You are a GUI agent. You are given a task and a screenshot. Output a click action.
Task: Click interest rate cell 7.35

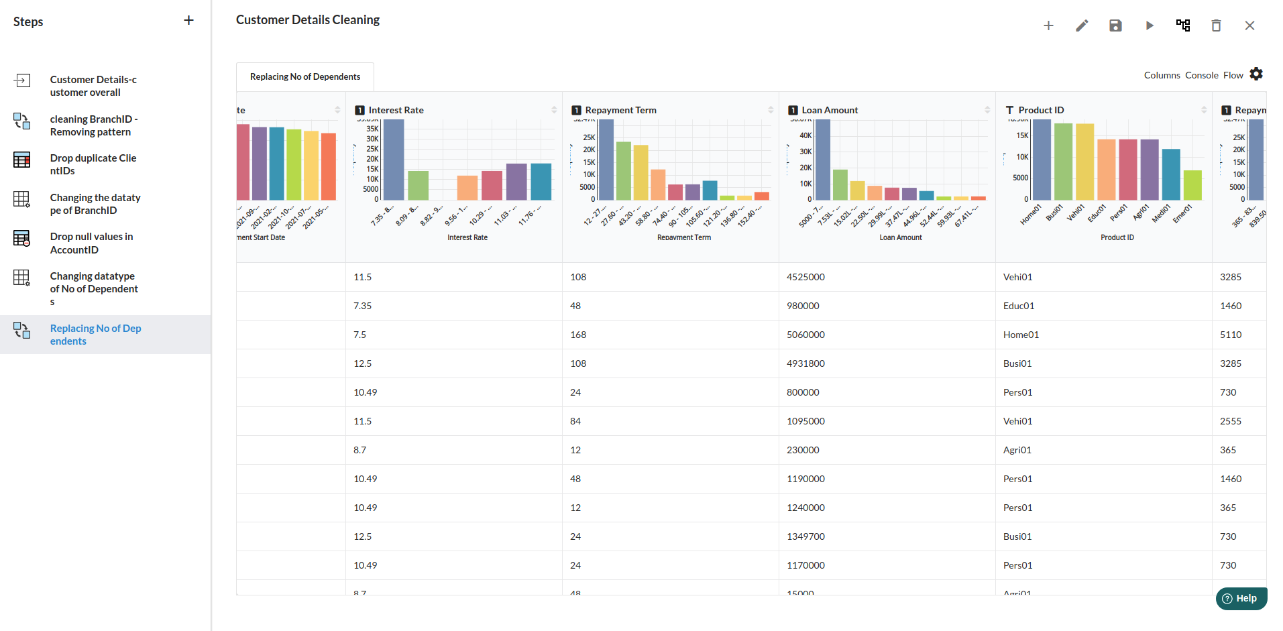pyautogui.click(x=362, y=306)
